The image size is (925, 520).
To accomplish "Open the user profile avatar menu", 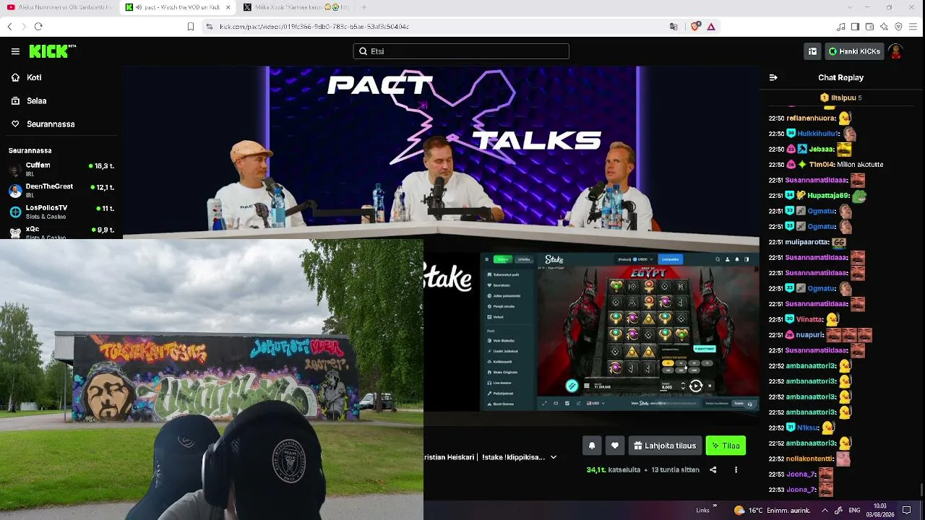I will click(895, 51).
